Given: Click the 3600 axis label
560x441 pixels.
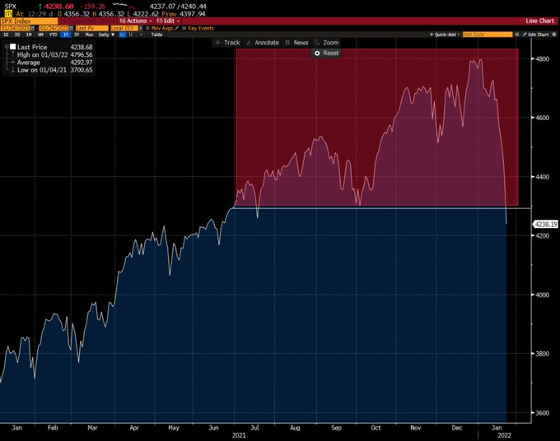Looking at the screenshot, I should [x=543, y=413].
